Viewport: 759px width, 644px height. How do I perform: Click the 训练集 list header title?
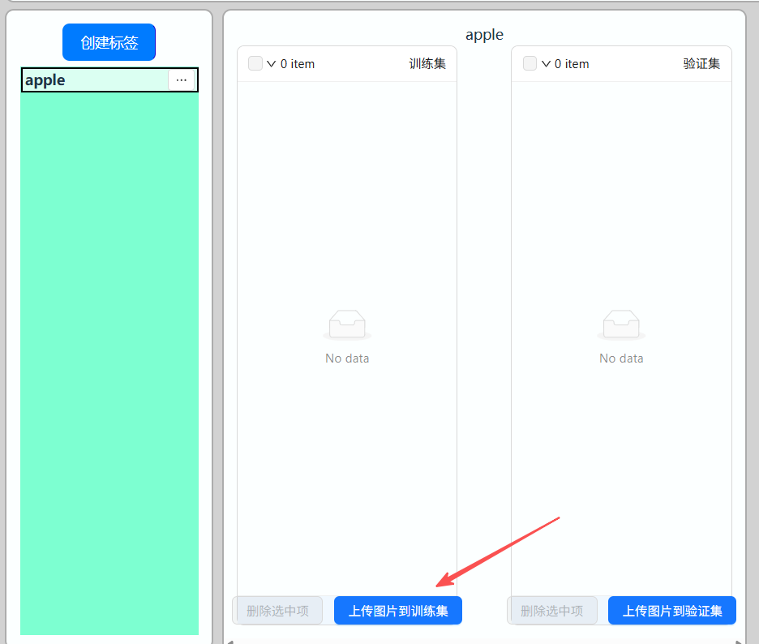427,64
